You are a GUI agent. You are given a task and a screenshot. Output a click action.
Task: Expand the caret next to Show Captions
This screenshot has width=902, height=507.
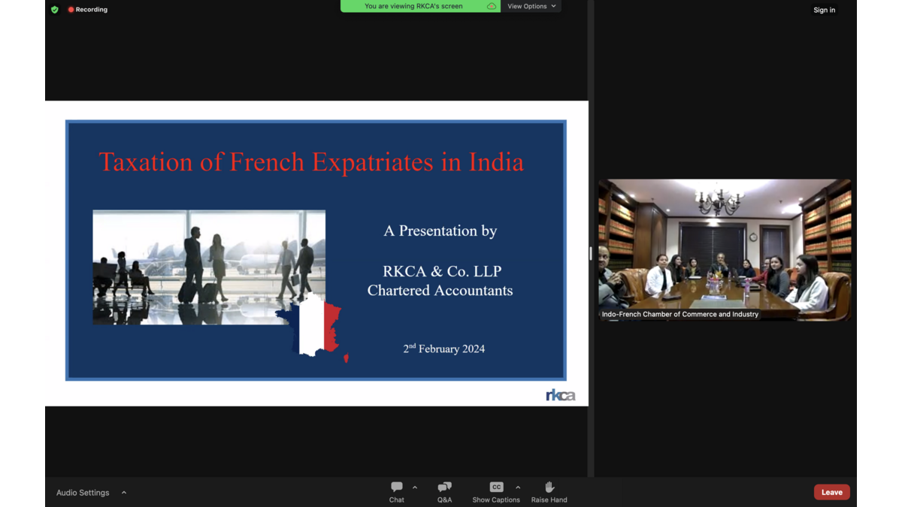click(x=518, y=487)
